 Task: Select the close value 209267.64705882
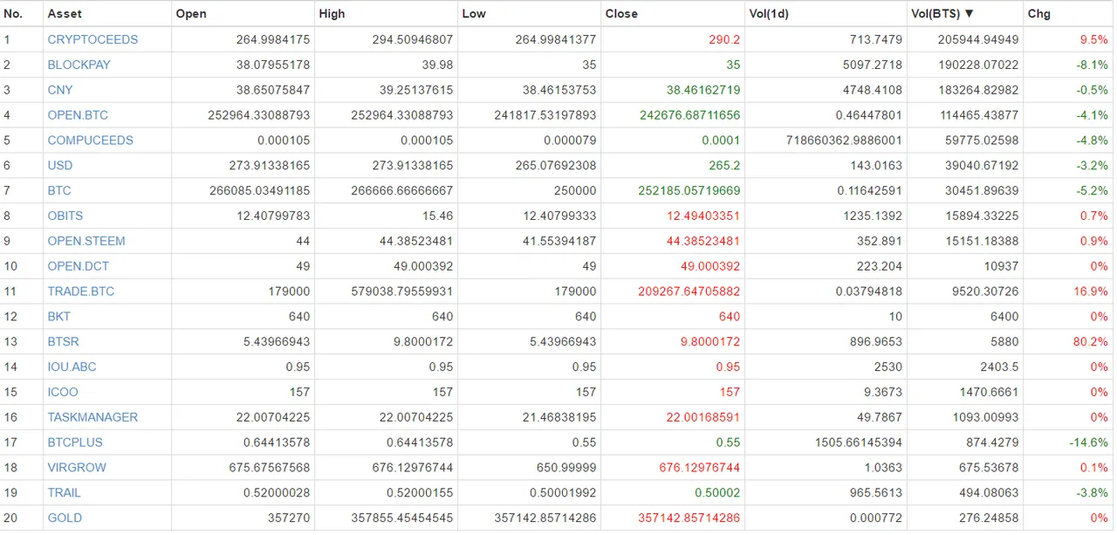tap(689, 292)
